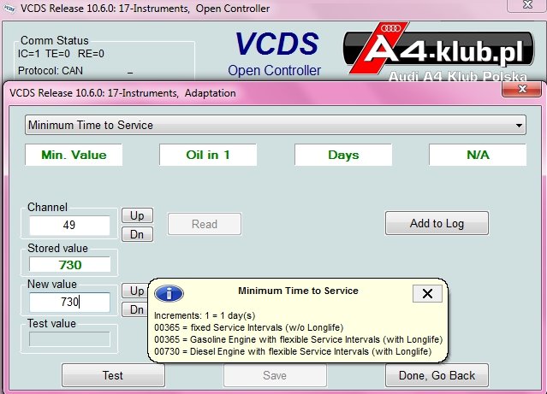Click Add to Log button
547x394 pixels.
(x=437, y=223)
